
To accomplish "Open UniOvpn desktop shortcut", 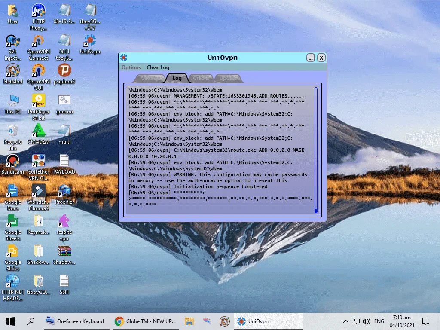I will [x=90, y=44].
